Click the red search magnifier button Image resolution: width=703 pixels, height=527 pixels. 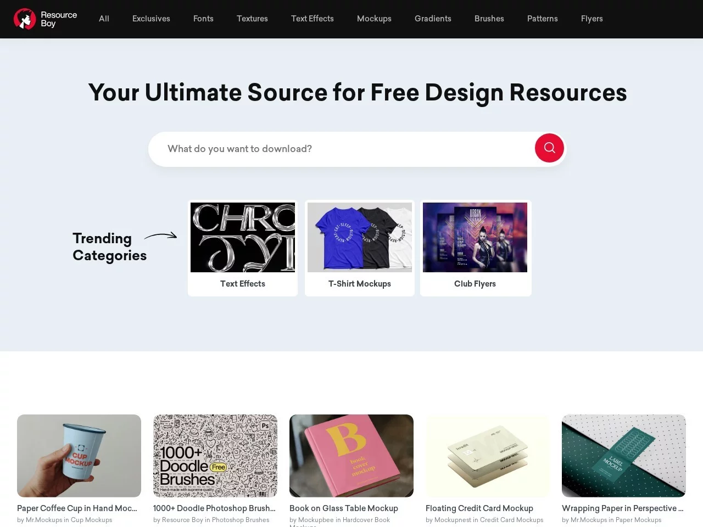pyautogui.click(x=549, y=148)
